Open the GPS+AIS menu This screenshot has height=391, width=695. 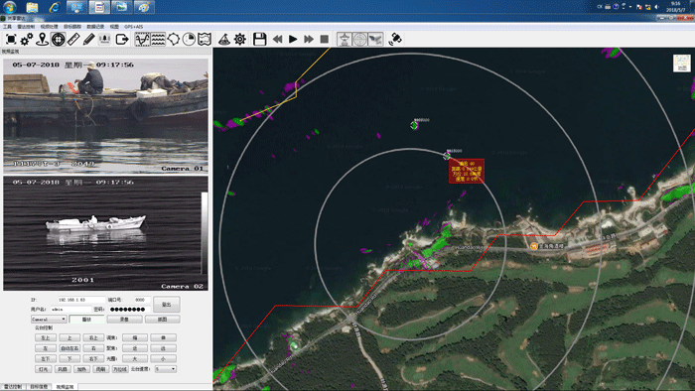pyautogui.click(x=133, y=27)
